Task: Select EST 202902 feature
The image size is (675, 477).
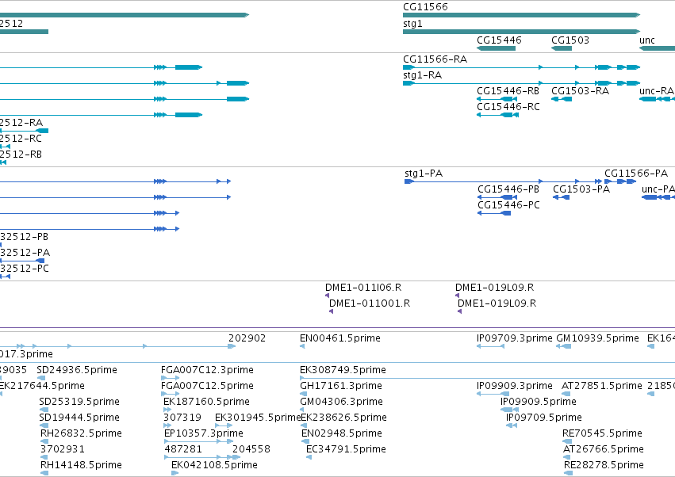Action: coord(232,346)
